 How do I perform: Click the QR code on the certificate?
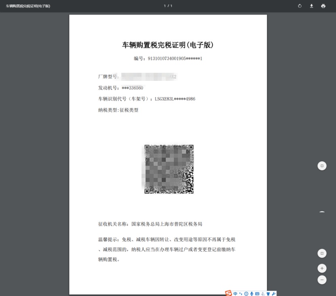[169, 169]
